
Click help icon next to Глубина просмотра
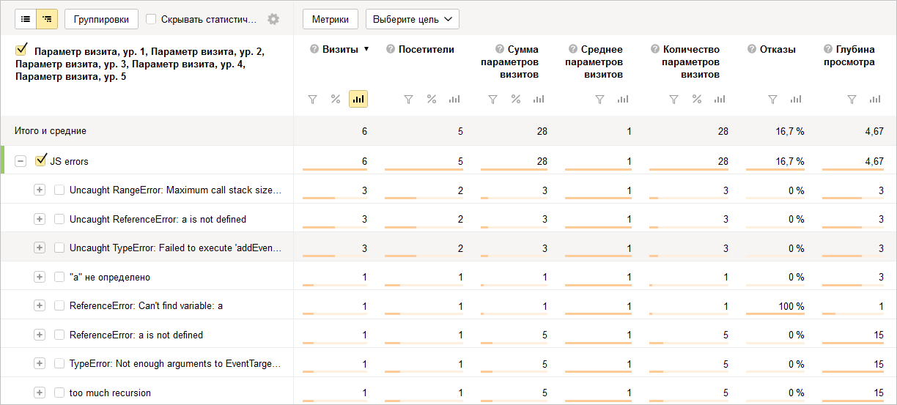tap(827, 50)
